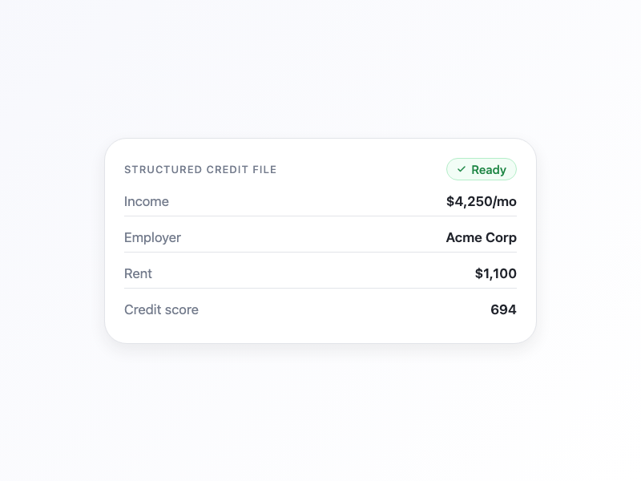Click the $1,100 rent value
Viewport: 641px width, 481px height.
[x=495, y=273]
